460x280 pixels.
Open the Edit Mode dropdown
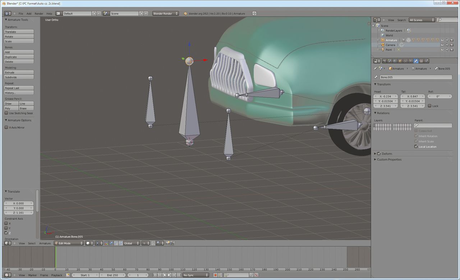[69, 243]
